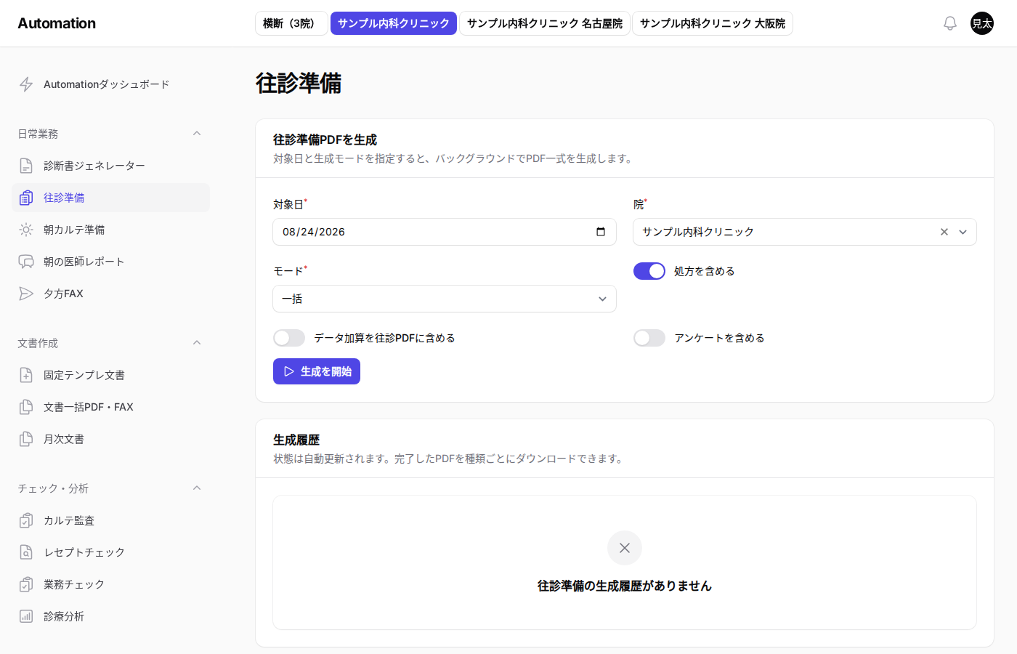Click the sun icon beside 朝カルテ準備

tap(26, 230)
